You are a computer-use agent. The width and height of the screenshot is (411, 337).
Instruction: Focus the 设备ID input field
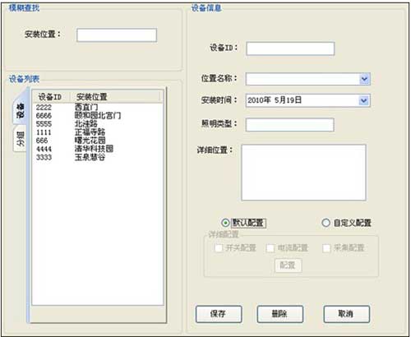(x=290, y=48)
